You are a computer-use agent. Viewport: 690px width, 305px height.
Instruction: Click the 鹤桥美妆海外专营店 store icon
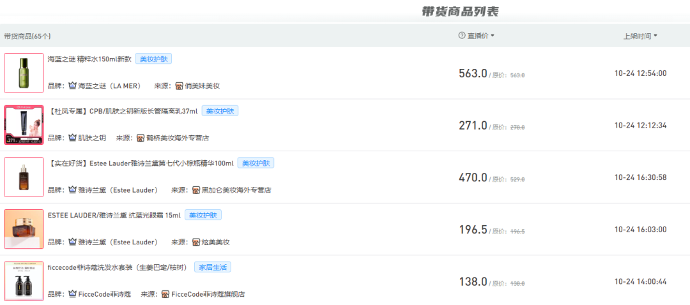[x=141, y=138]
